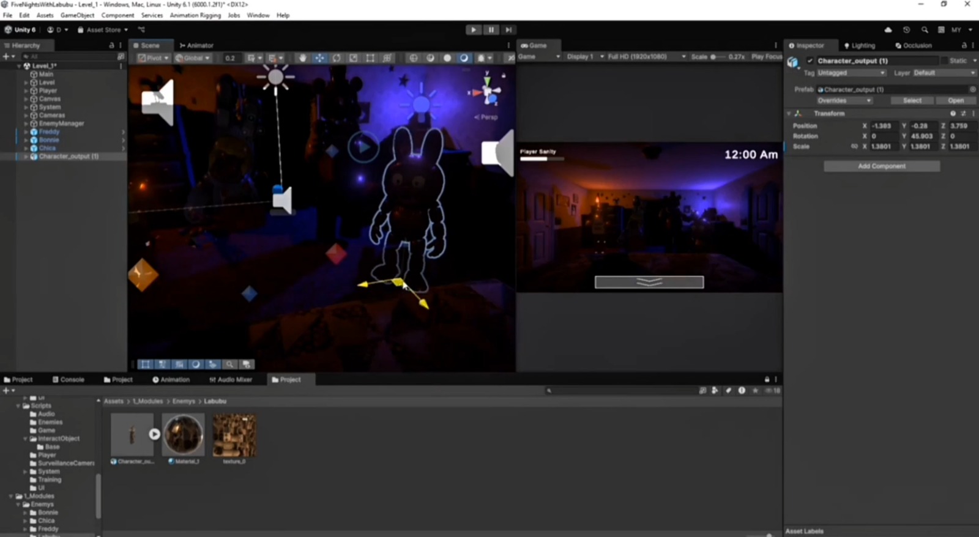Screen dimensions: 979x537
Task: Click the Game view scale slider
Action: (x=718, y=56)
